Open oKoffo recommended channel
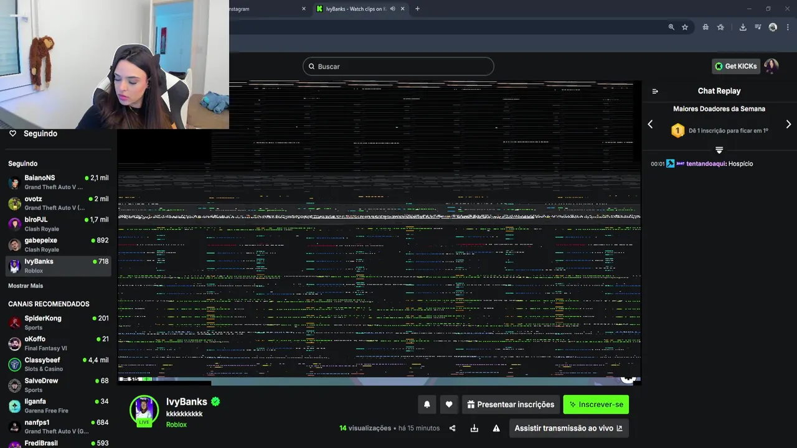The image size is (797, 448). click(x=59, y=343)
